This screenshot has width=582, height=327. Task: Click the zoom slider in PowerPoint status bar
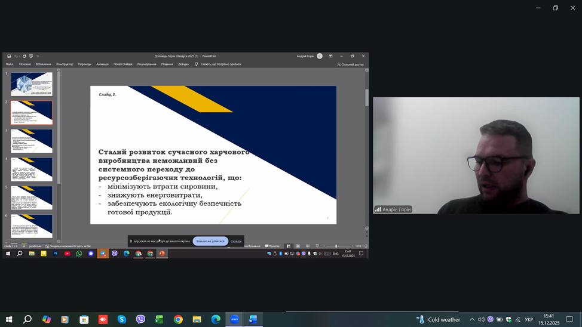pyautogui.click(x=336, y=246)
